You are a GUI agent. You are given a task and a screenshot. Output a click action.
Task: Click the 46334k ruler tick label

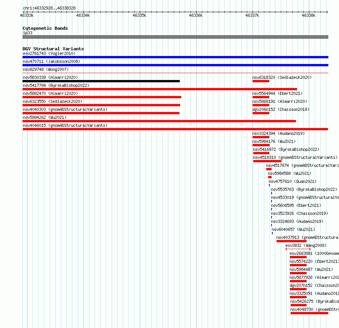pos(83,15)
